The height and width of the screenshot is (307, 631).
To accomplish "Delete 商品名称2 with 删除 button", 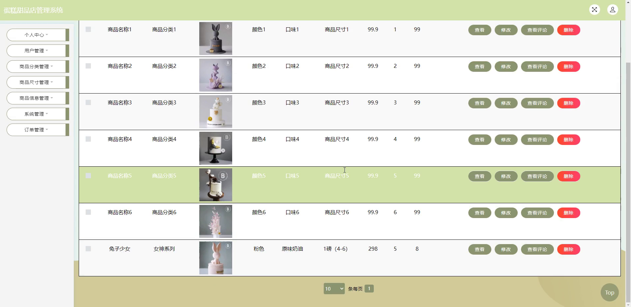I will (569, 67).
